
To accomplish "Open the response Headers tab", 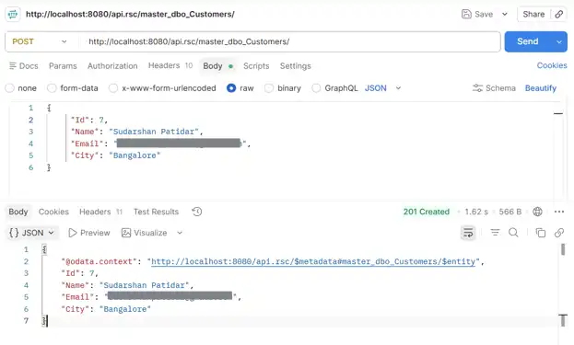I will point(100,212).
